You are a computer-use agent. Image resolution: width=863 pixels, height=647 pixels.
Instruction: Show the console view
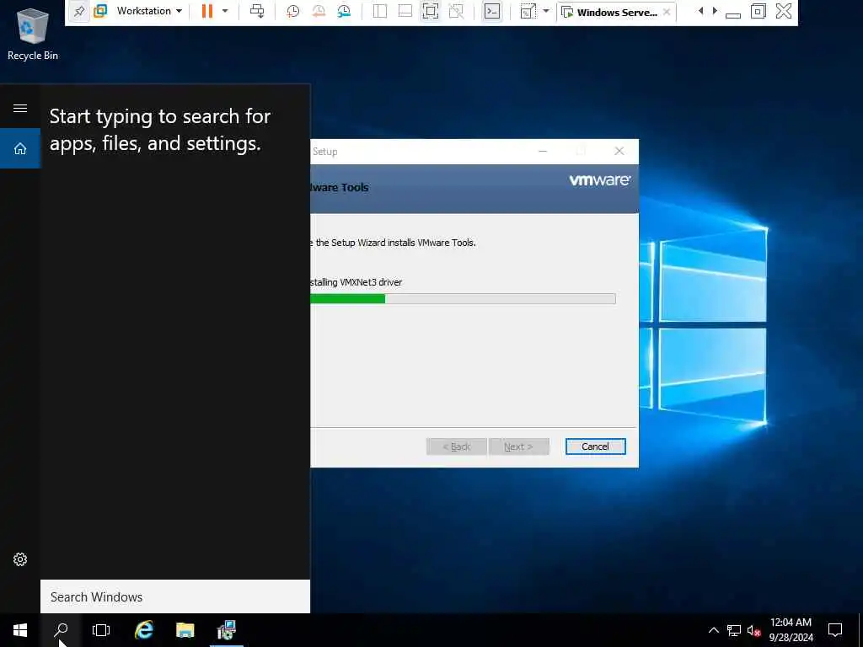click(x=492, y=11)
